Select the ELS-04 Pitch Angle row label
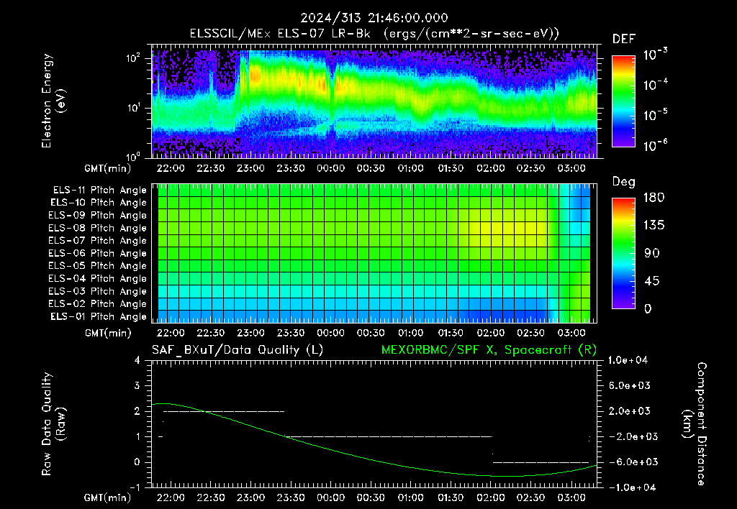737x509 pixels. click(x=98, y=278)
